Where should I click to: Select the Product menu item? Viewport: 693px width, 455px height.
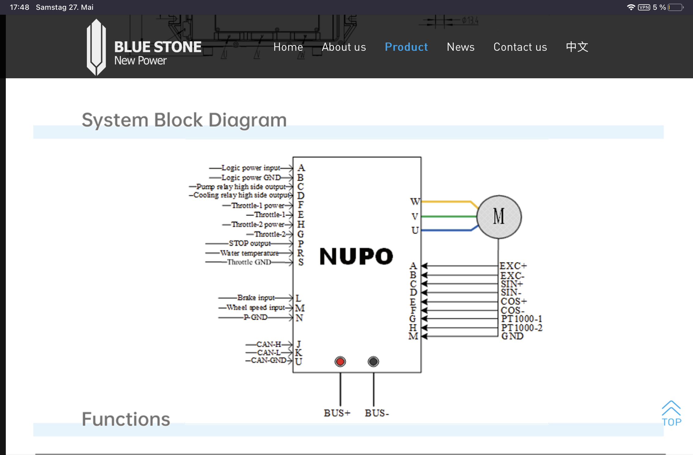coord(406,47)
